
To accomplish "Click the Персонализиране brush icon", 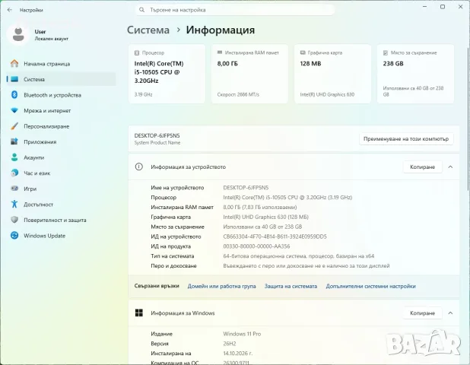I will (14, 126).
